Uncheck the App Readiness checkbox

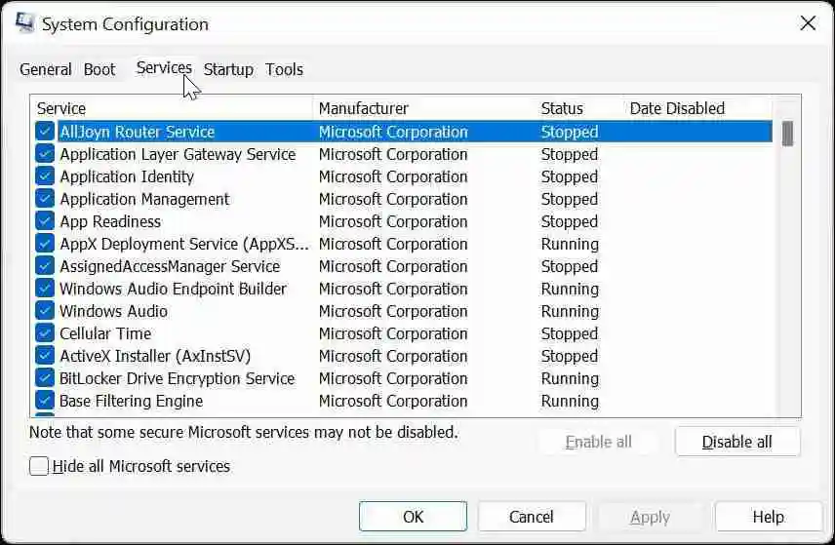pyautogui.click(x=45, y=221)
